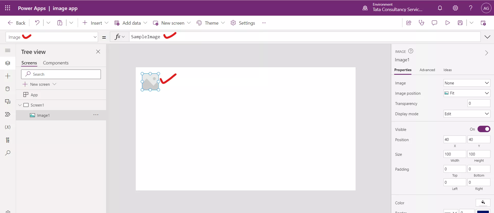This screenshot has height=213, width=494.
Task: Click the Undo icon
Action: point(37,23)
